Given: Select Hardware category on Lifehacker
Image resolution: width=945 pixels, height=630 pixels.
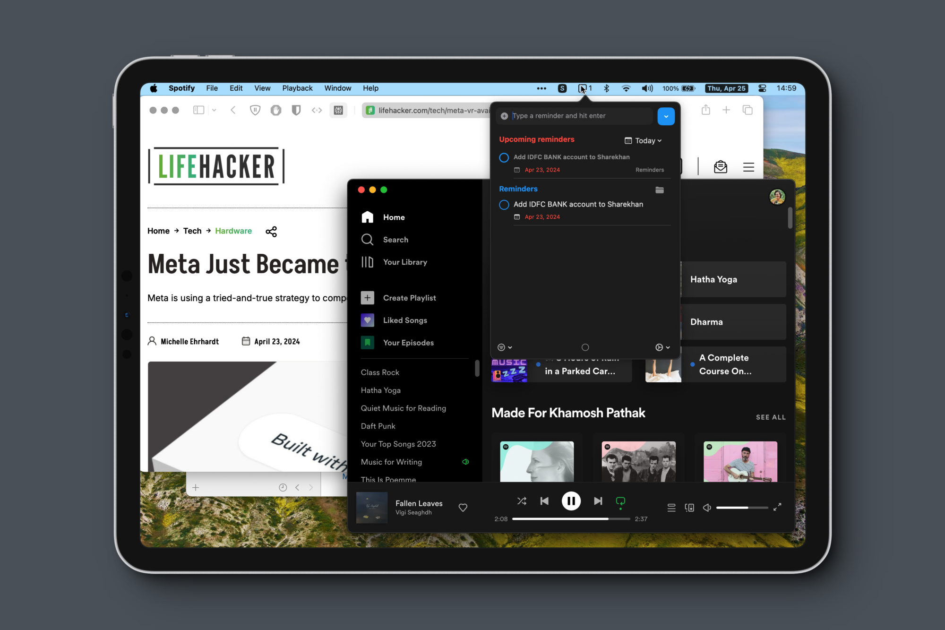Looking at the screenshot, I should click(233, 231).
